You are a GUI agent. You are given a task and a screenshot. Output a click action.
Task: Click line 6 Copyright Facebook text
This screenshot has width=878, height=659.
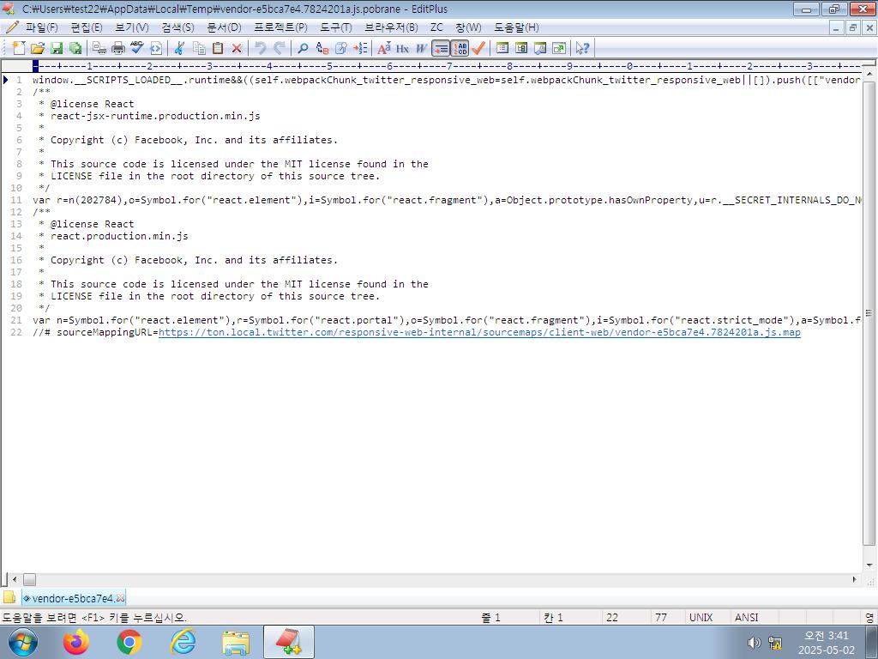pyautogui.click(x=195, y=140)
